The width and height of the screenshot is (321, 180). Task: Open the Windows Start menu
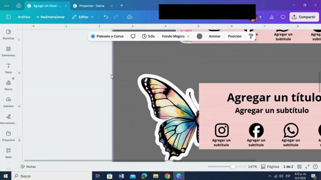tap(6, 176)
